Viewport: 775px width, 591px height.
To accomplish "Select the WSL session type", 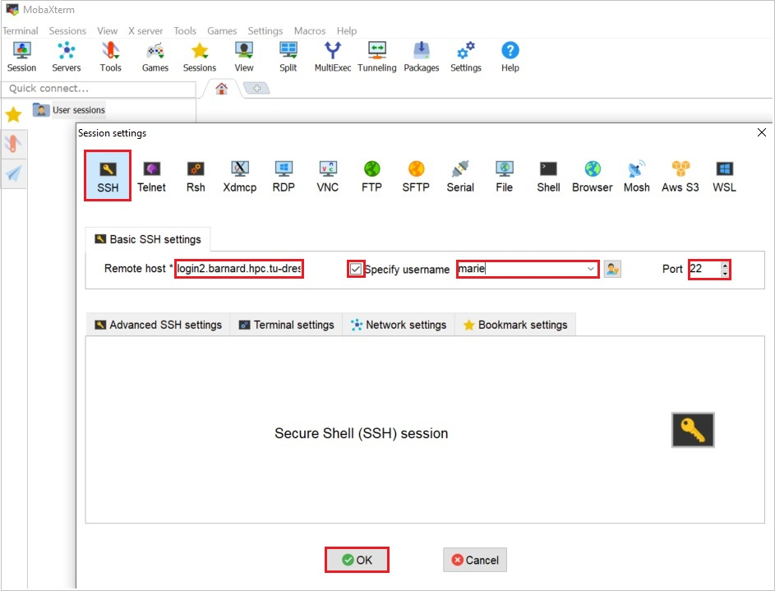I will click(x=724, y=176).
